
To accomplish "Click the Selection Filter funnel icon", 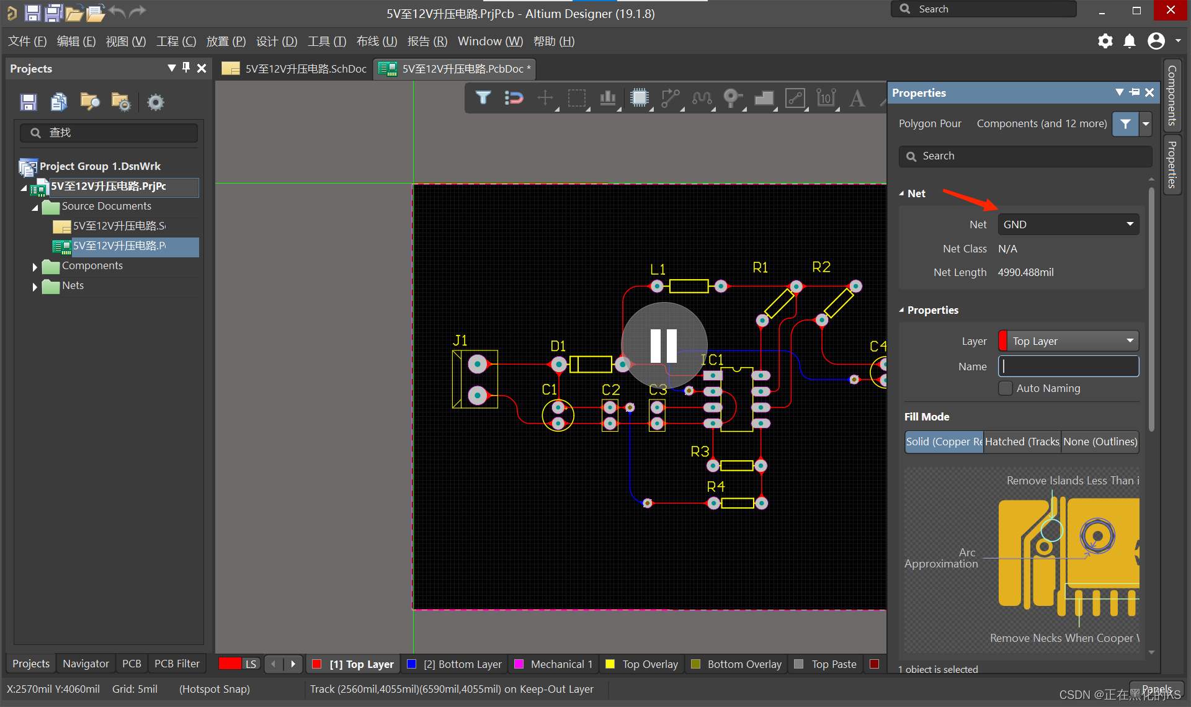I will 483,98.
